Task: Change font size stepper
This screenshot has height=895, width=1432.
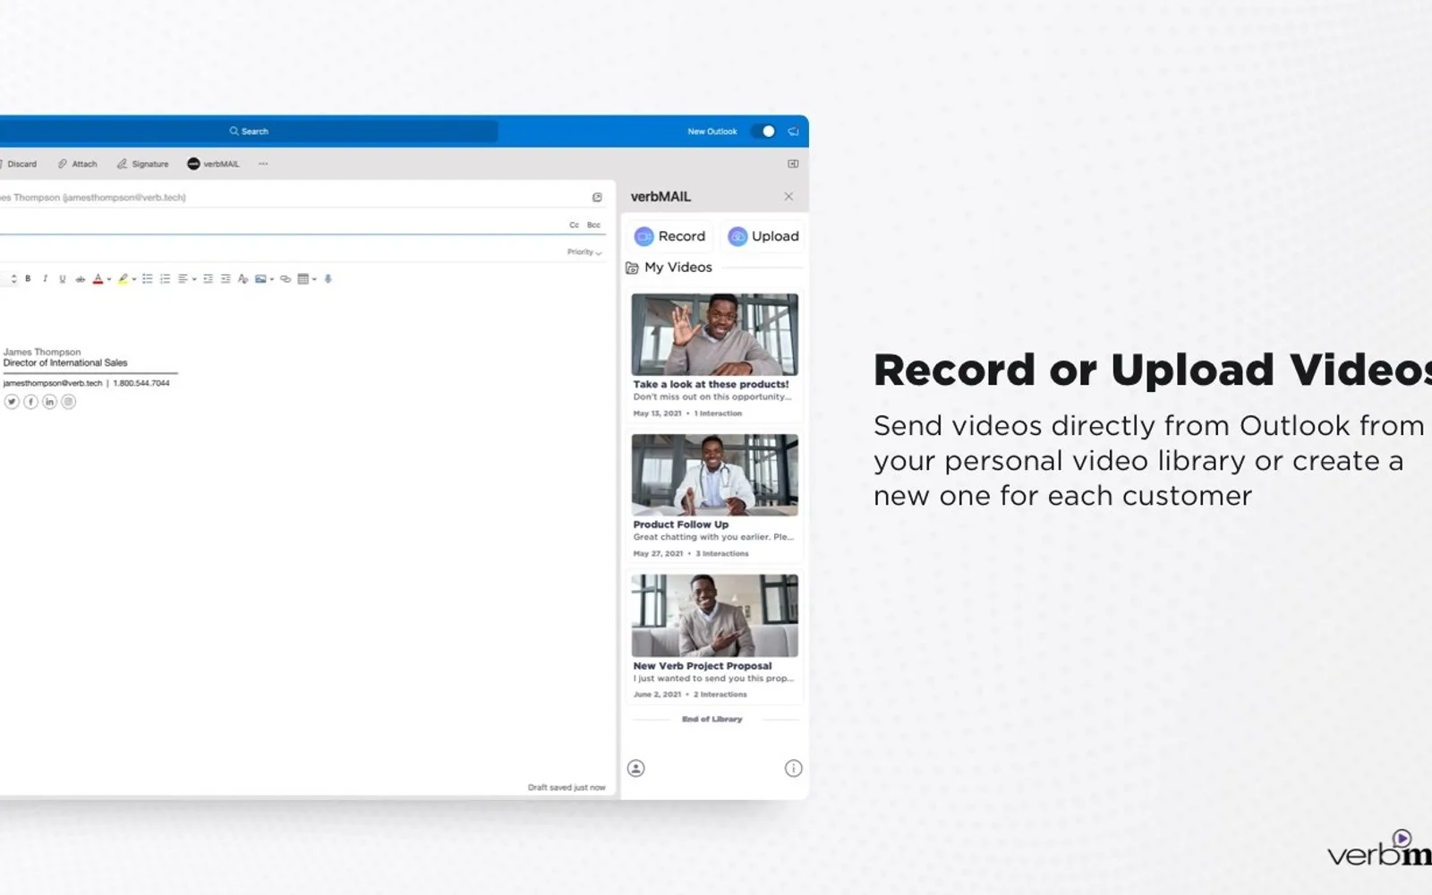Action: (x=13, y=279)
